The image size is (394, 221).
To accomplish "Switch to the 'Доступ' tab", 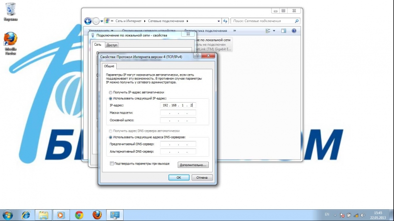I will (112, 45).
